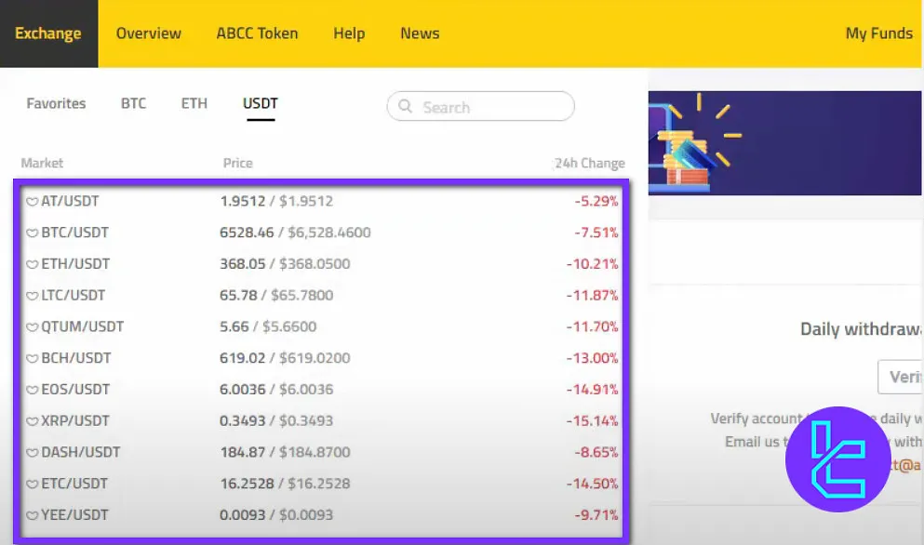Click inside the Search input field
The width and height of the screenshot is (924, 545).
coord(484,106)
